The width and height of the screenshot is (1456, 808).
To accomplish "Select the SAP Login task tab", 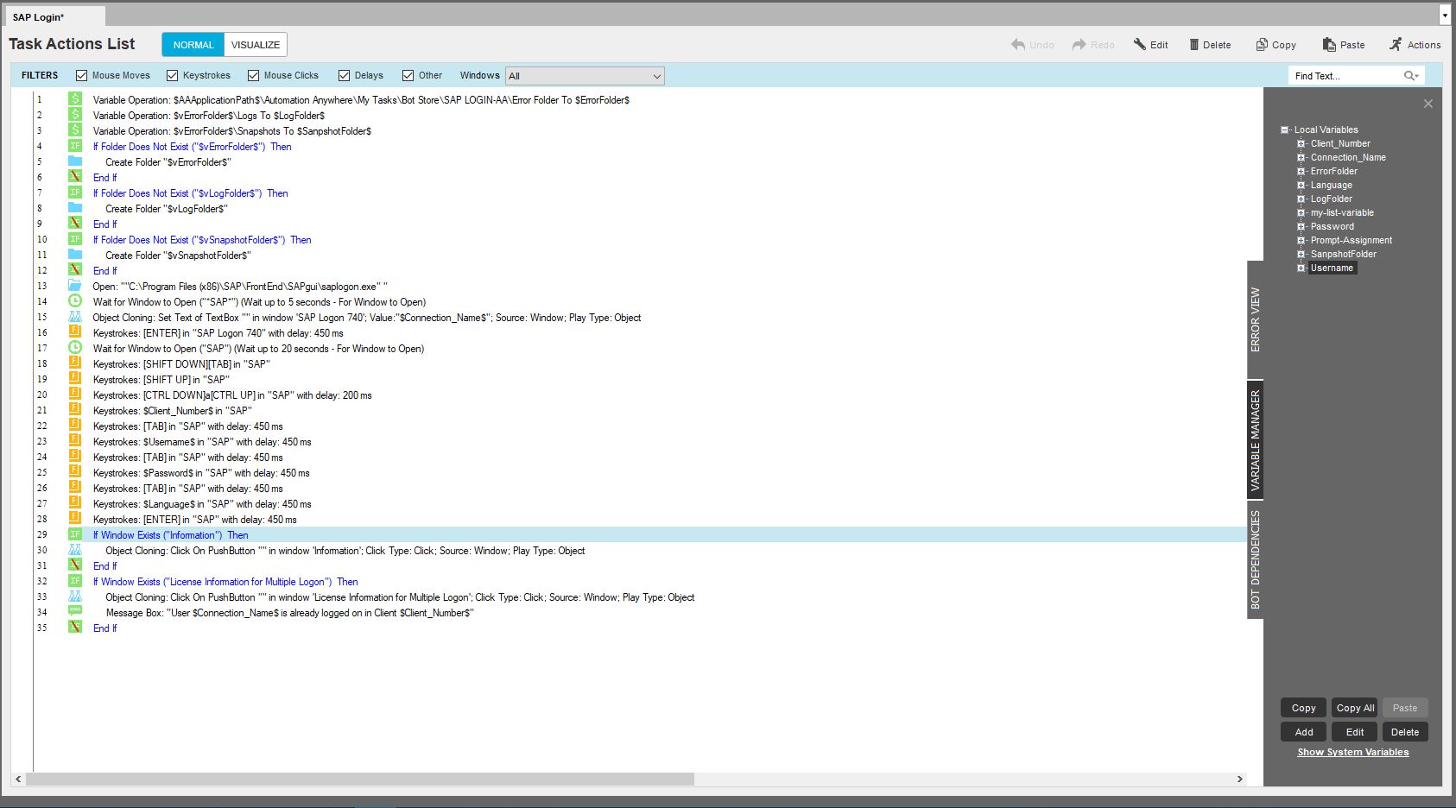I will 54,16.
